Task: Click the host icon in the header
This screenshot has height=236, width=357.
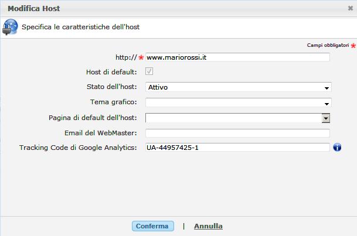Action: click(10, 27)
